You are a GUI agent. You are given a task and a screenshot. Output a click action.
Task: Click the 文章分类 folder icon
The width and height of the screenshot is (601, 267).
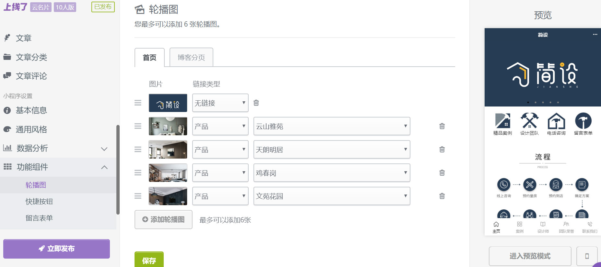(7, 57)
